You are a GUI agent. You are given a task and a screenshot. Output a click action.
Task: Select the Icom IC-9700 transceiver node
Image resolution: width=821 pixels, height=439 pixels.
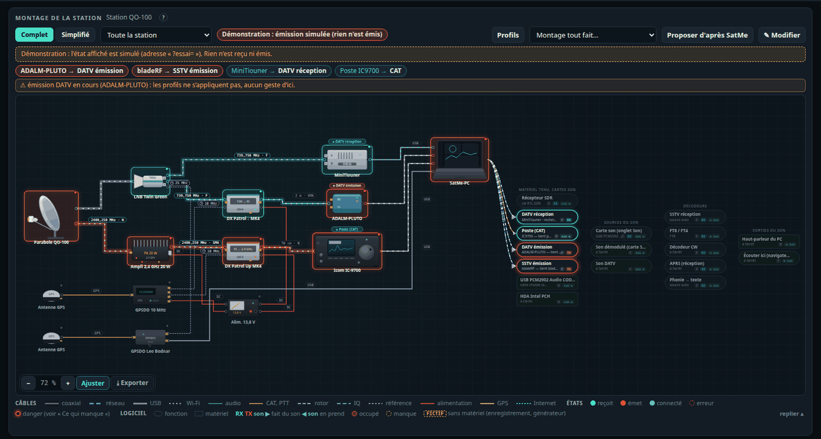tap(347, 250)
